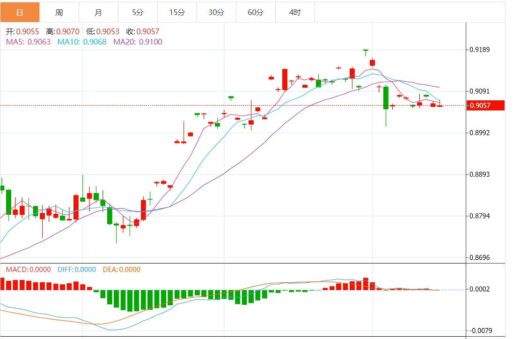
Task: Open the 15分 timeframe tab
Action: (x=177, y=13)
